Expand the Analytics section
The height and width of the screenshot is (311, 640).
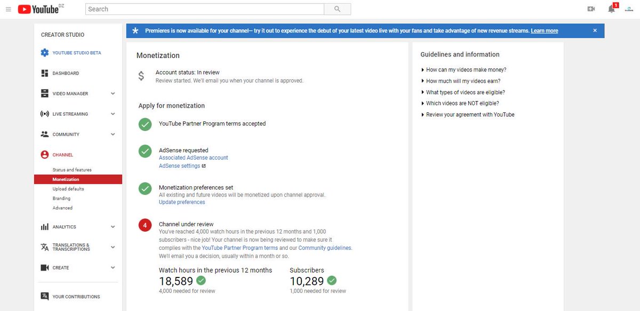(113, 227)
